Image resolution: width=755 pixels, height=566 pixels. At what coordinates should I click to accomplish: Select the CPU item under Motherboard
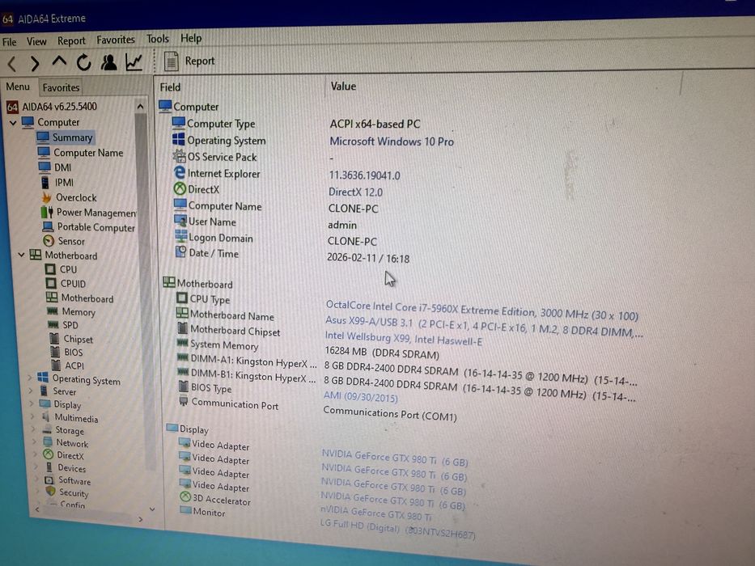[62, 269]
